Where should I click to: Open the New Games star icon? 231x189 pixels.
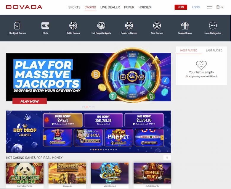coord(157,25)
